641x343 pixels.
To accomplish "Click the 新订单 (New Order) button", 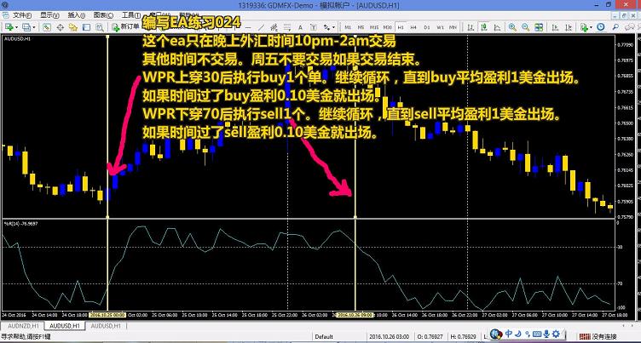I will (x=124, y=27).
